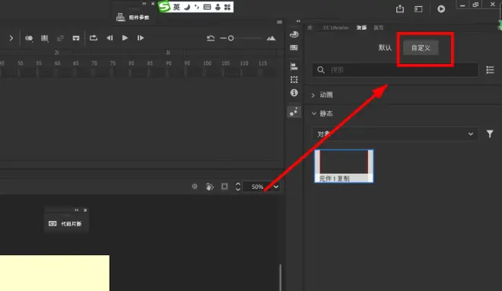The width and height of the screenshot is (502, 291).
Task: Open the Transform panel icon
Action: tap(294, 79)
